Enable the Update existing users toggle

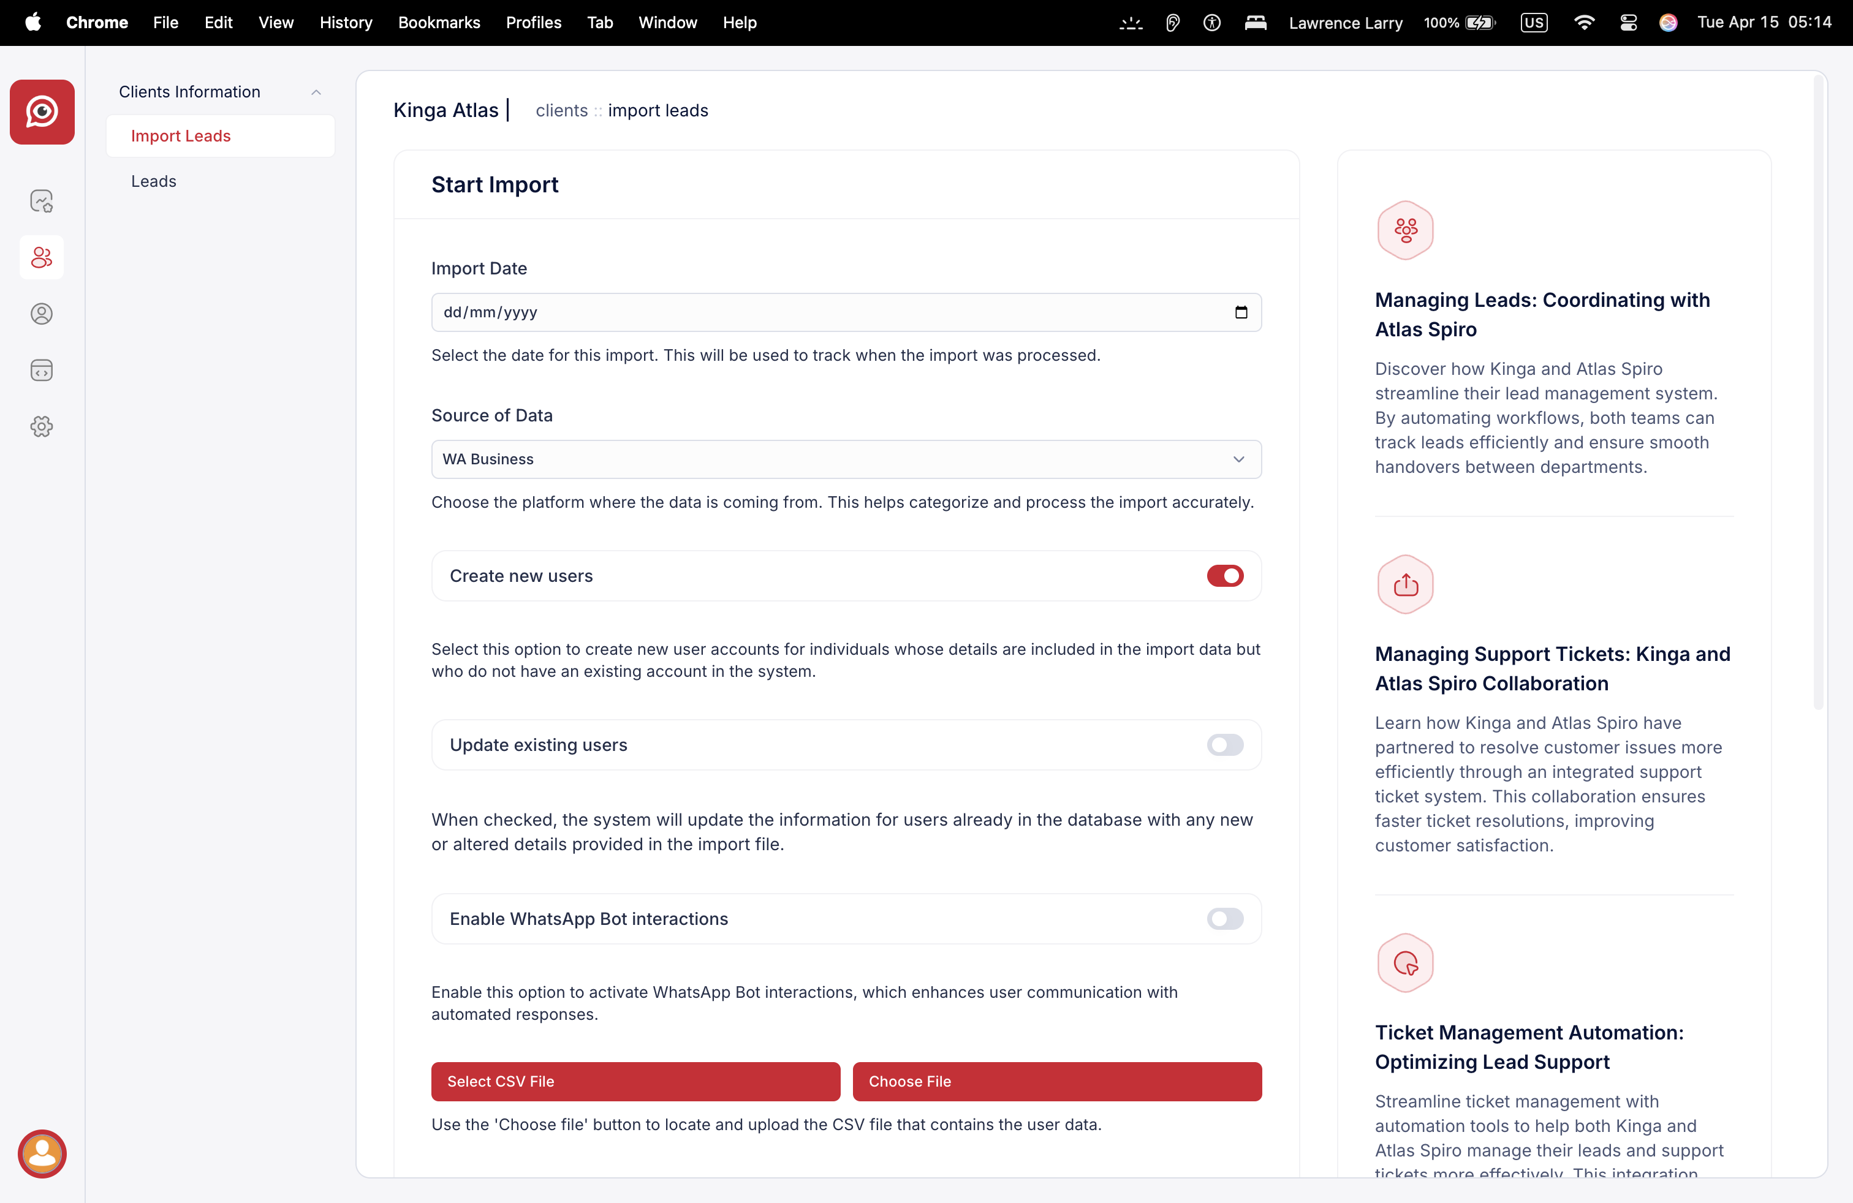tap(1225, 745)
